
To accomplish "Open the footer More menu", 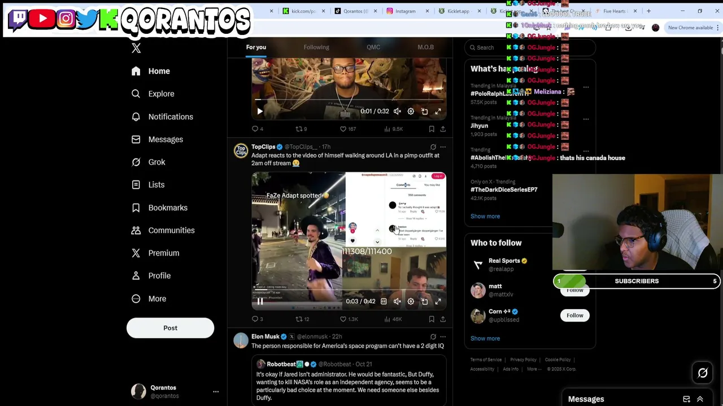I will tap(534, 369).
